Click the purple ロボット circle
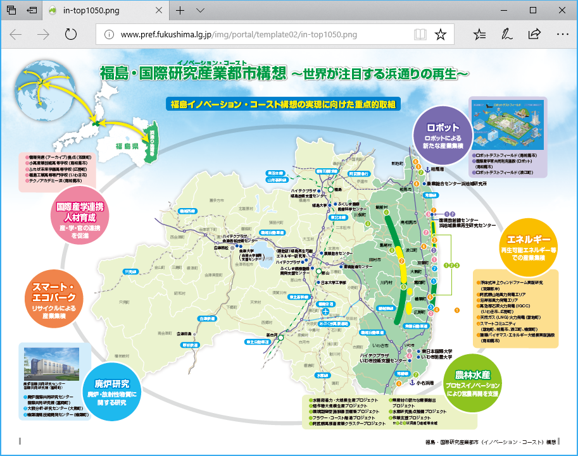Viewport: 578px width, 456px height. pyautogui.click(x=443, y=132)
